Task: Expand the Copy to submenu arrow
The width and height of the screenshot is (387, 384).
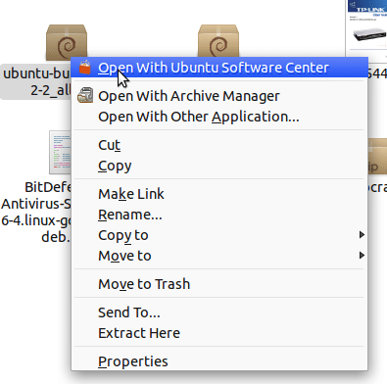Action: [x=362, y=235]
